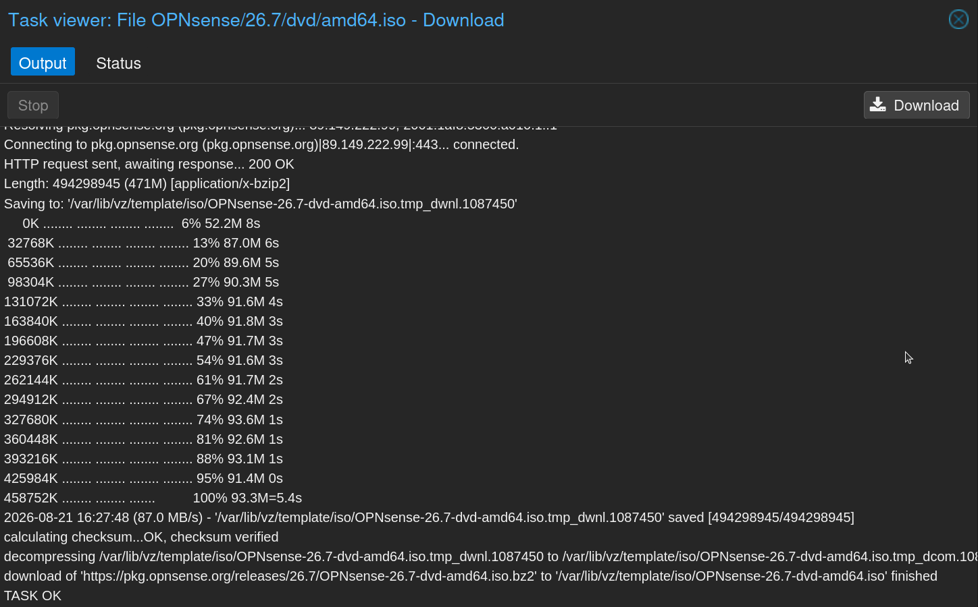
Task: Click the Stop button
Action: pos(33,105)
